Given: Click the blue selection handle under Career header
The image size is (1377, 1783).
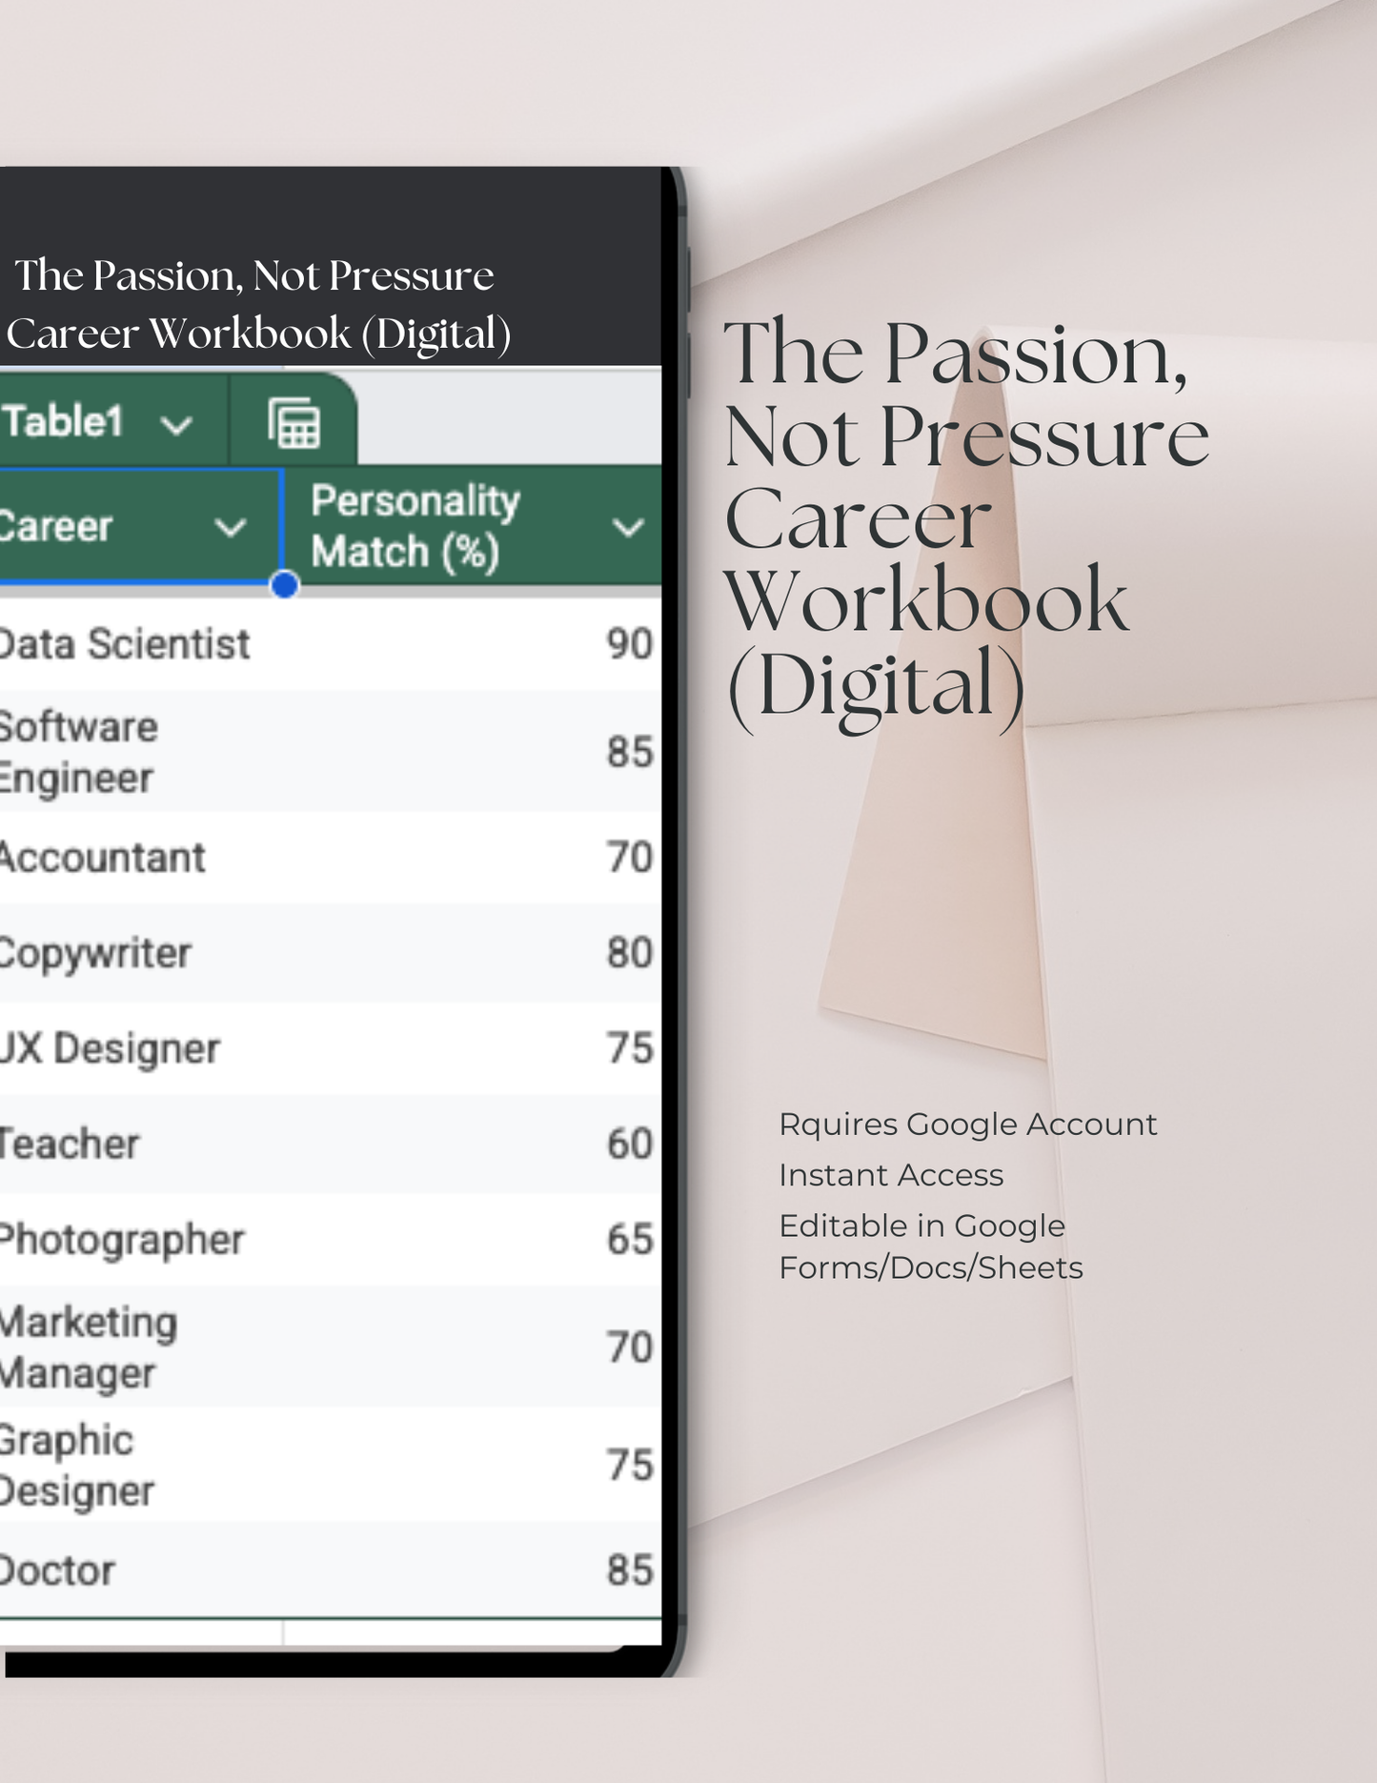Looking at the screenshot, I should [x=284, y=585].
